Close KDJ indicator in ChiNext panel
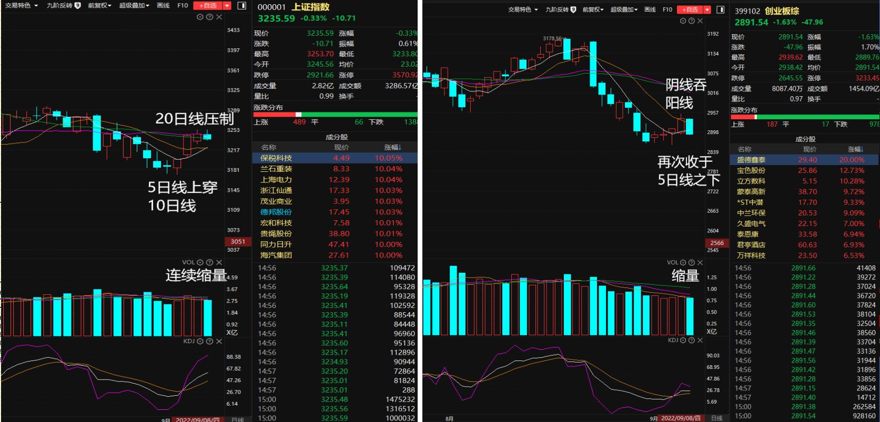This screenshot has height=422, width=880. coord(700,340)
